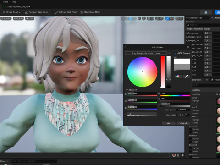Screen dimensions: 220x165
Task: Click the eyedropper icon in Color Picker
Action: tap(186, 77)
